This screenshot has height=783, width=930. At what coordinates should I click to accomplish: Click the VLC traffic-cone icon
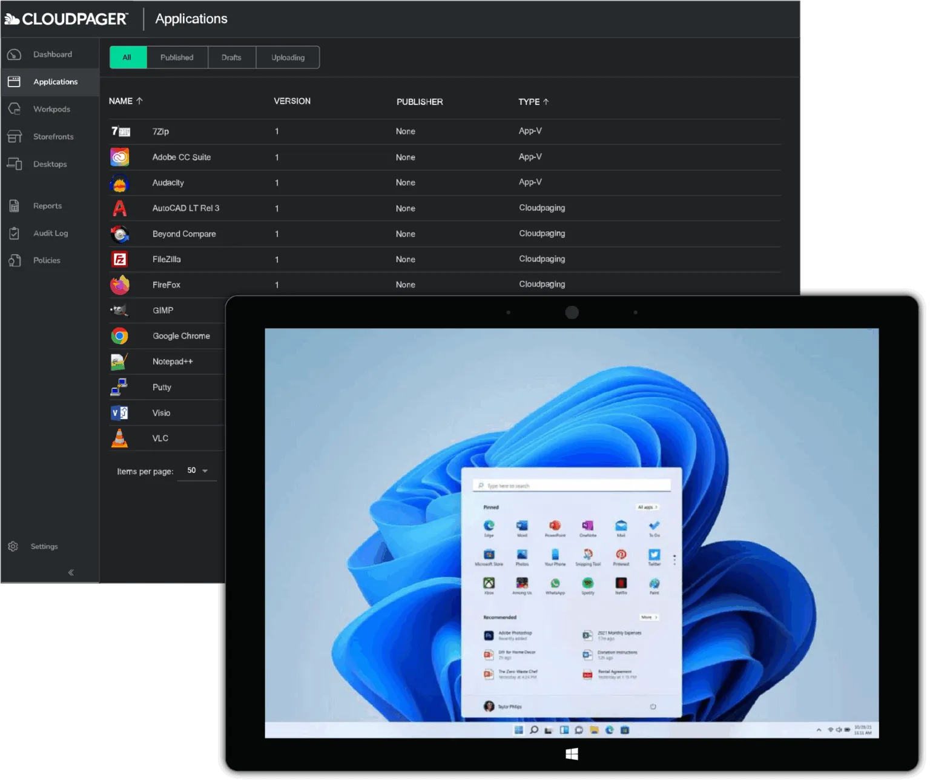pyautogui.click(x=119, y=438)
